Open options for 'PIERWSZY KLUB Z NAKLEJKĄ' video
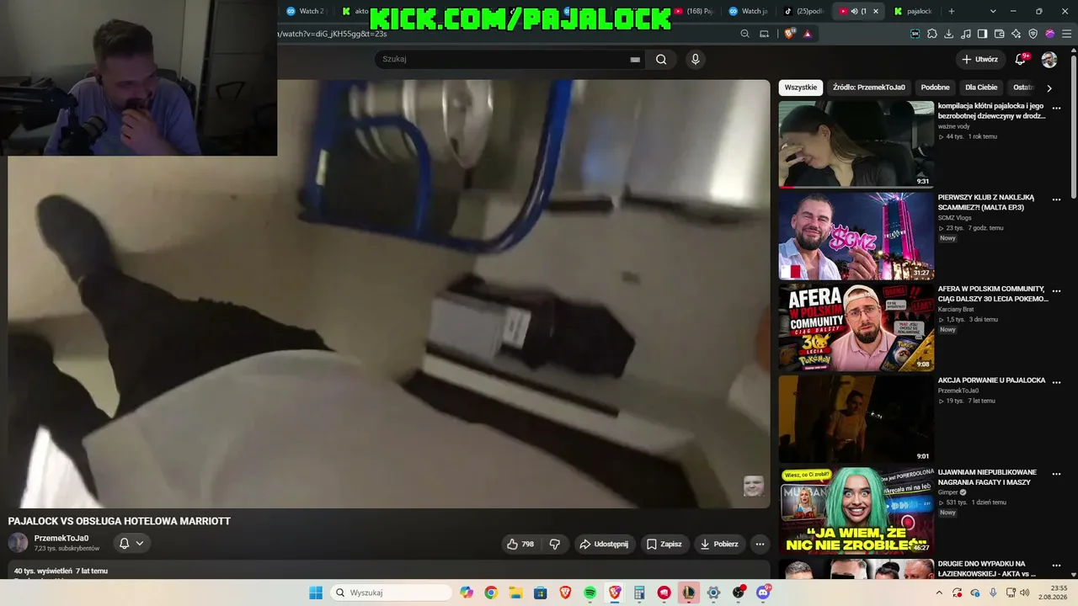 (1056, 200)
